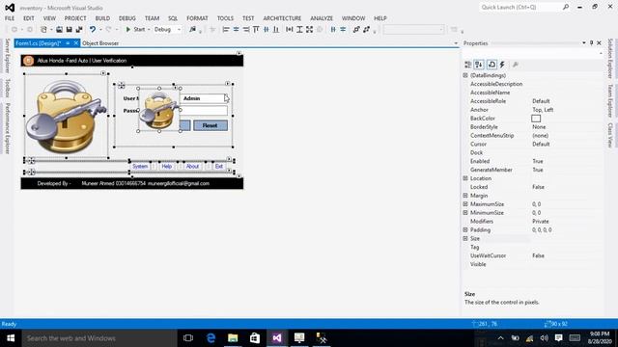Click the Make Same Size icon
Screen dimensions: 618x347
[309, 30]
